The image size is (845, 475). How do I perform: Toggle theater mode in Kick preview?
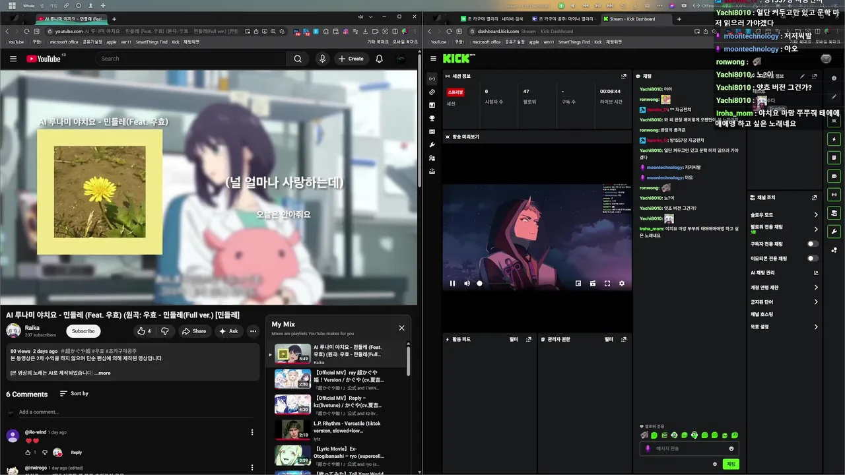[593, 284]
